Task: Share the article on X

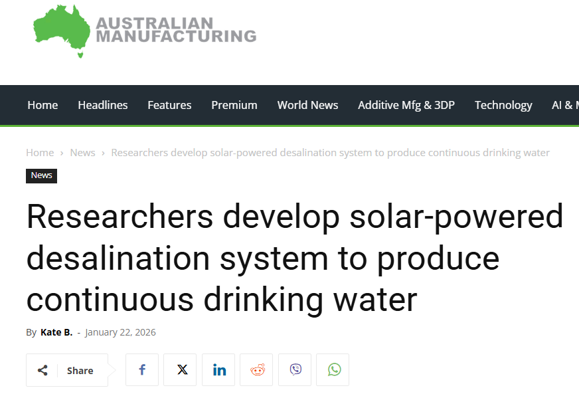Action: pos(180,369)
